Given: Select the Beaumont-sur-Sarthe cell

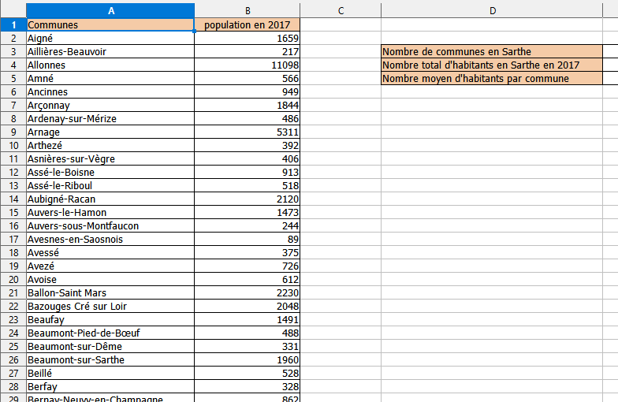Looking at the screenshot, I should 110,359.
